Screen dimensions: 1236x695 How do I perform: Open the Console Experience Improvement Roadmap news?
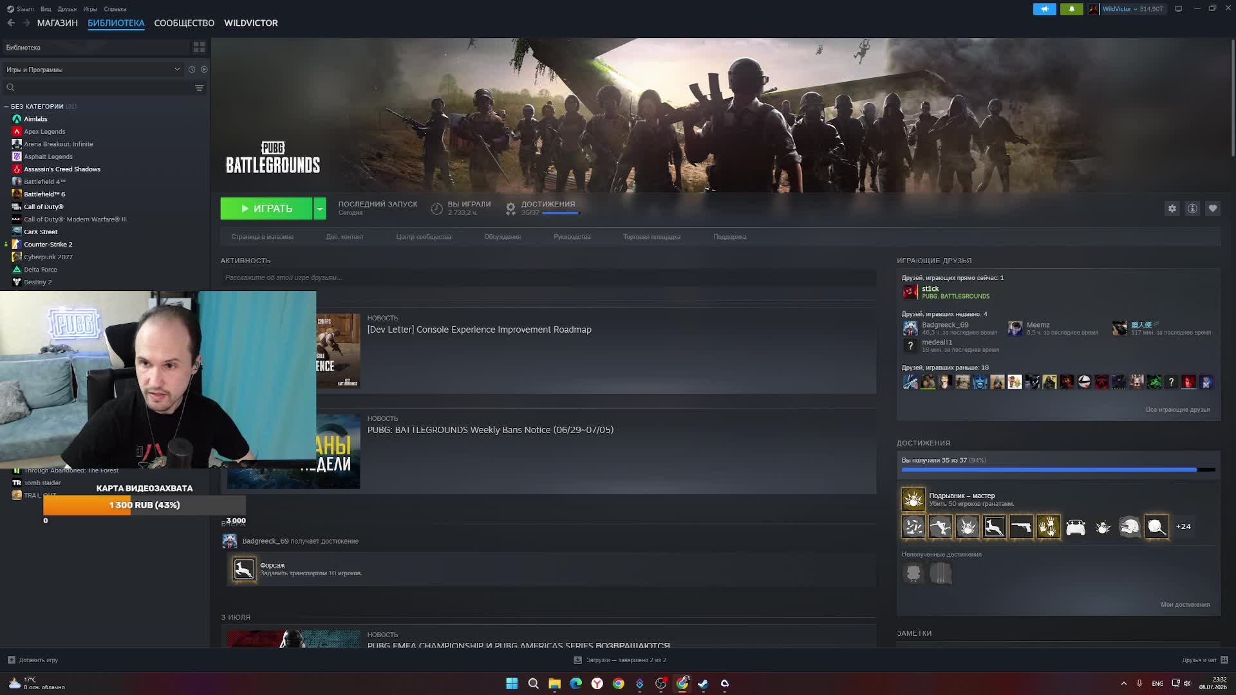pos(479,329)
